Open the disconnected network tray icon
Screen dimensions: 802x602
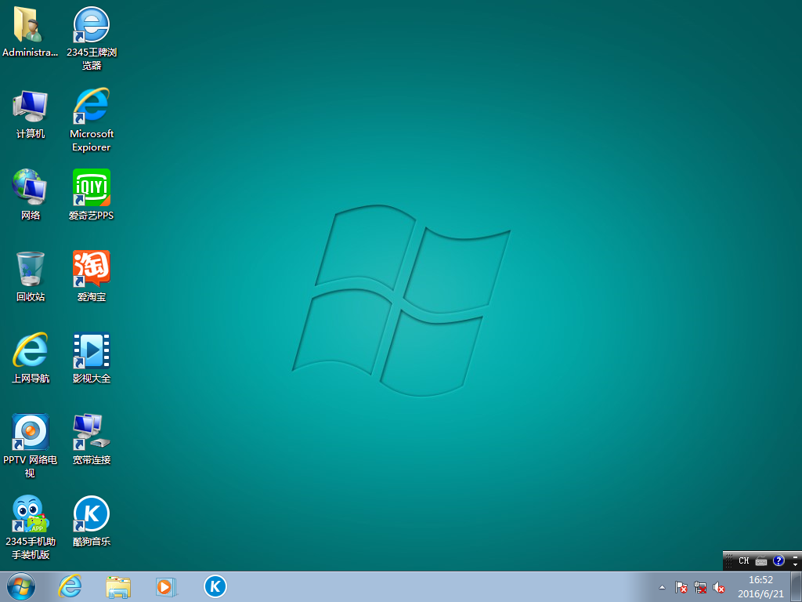(x=699, y=587)
